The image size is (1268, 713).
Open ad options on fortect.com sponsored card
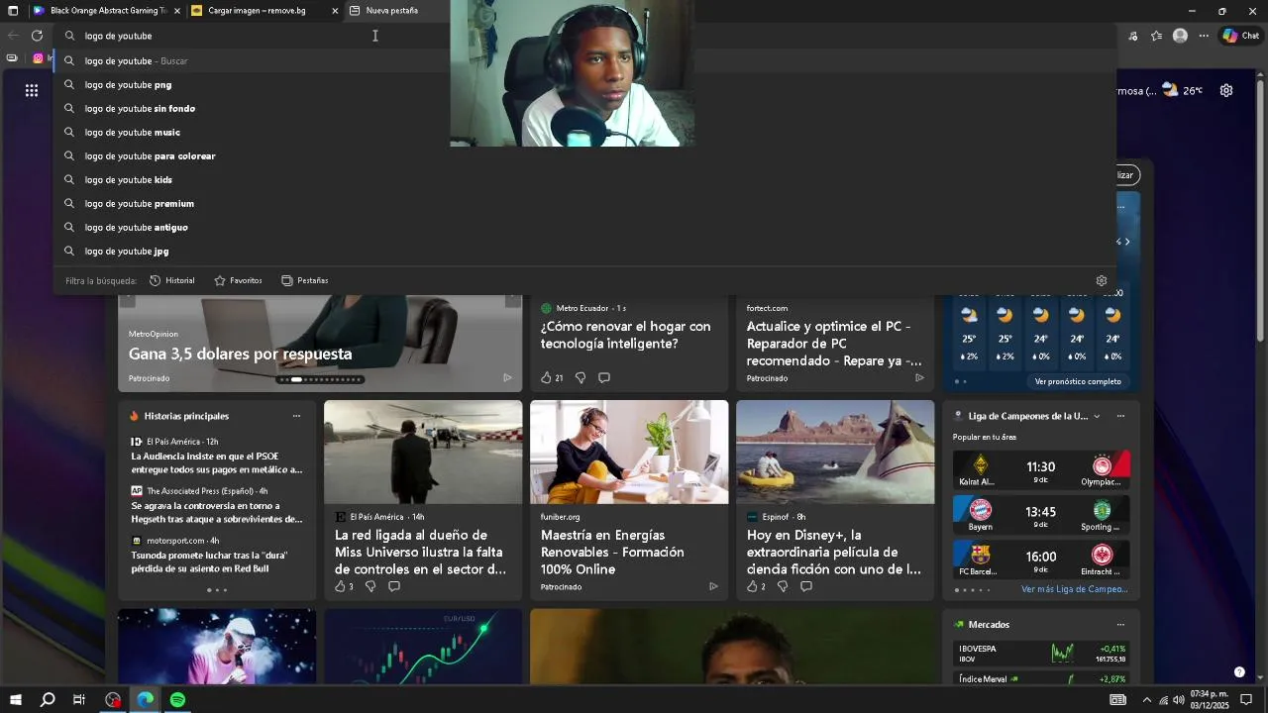point(919,377)
